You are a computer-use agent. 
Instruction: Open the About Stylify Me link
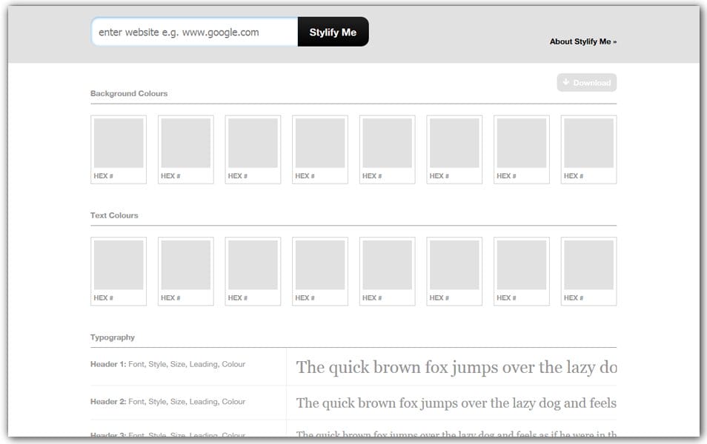click(582, 41)
